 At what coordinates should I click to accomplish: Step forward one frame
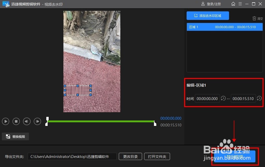37,121
